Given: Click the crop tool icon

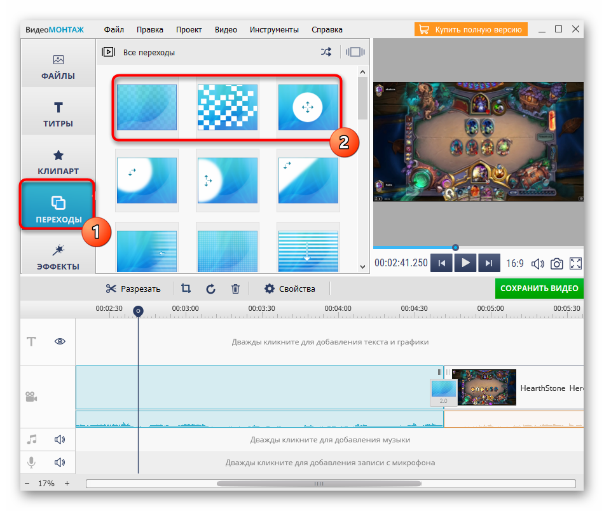Looking at the screenshot, I should [x=186, y=289].
